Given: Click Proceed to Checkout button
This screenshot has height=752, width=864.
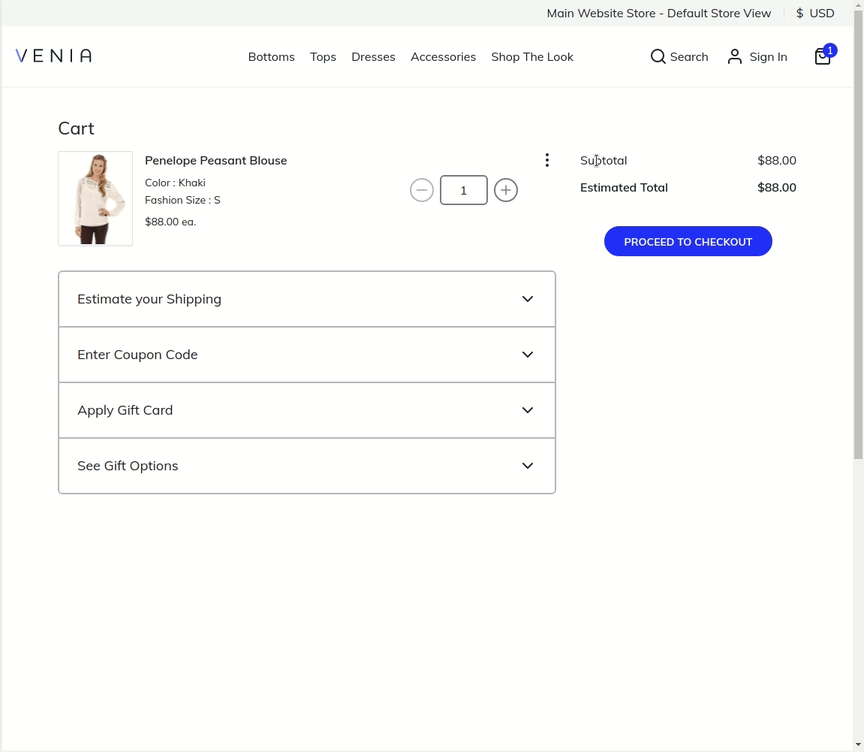Looking at the screenshot, I should tap(688, 241).
